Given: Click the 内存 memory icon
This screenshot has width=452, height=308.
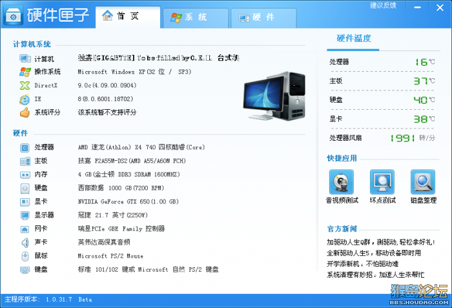Looking at the screenshot, I should (25, 175).
